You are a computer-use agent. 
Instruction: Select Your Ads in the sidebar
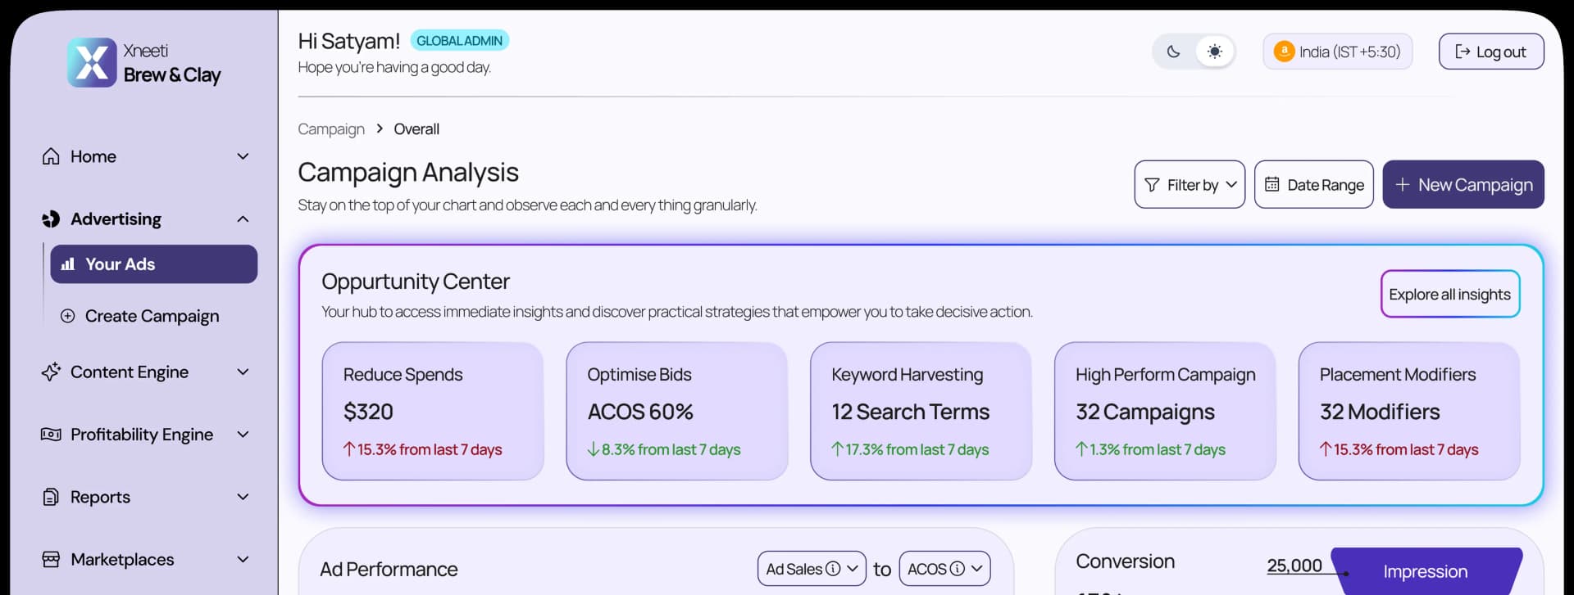(154, 264)
